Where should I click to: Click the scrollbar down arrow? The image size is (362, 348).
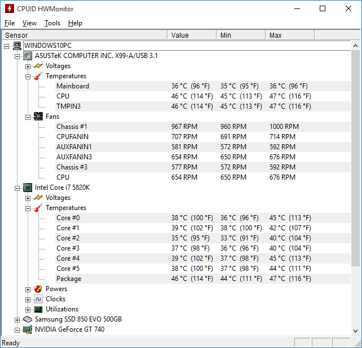click(356, 331)
